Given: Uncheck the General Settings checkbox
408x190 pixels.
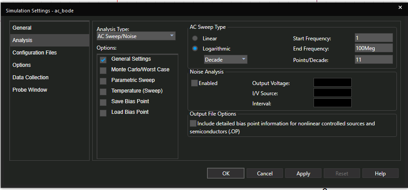Looking at the screenshot, I should click(103, 59).
